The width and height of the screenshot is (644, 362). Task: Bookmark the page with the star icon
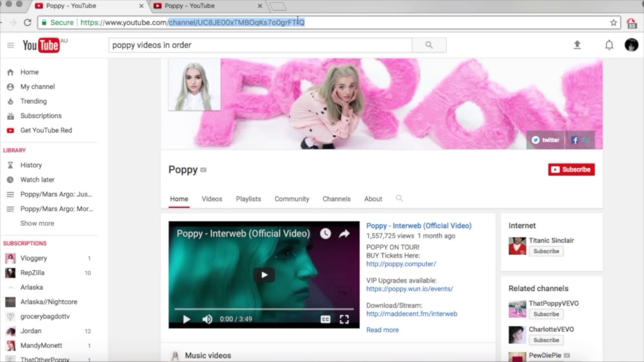[x=613, y=22]
